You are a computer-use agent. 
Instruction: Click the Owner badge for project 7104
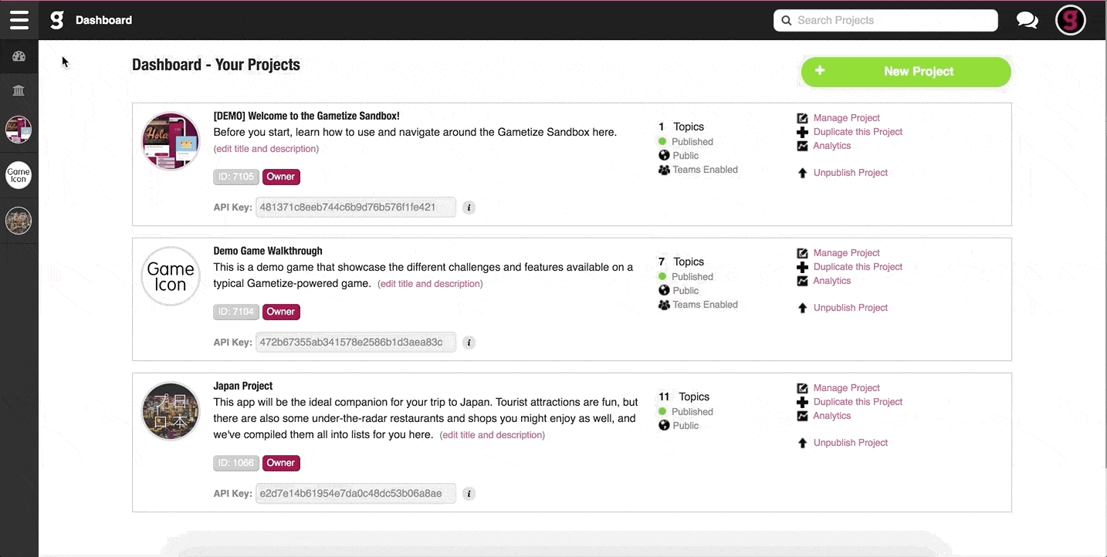(x=281, y=312)
